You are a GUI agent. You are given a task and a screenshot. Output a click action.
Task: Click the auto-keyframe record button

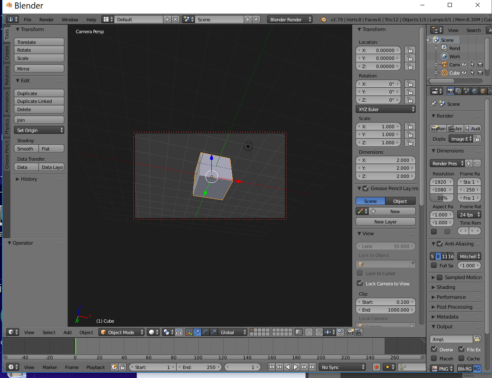(x=376, y=367)
